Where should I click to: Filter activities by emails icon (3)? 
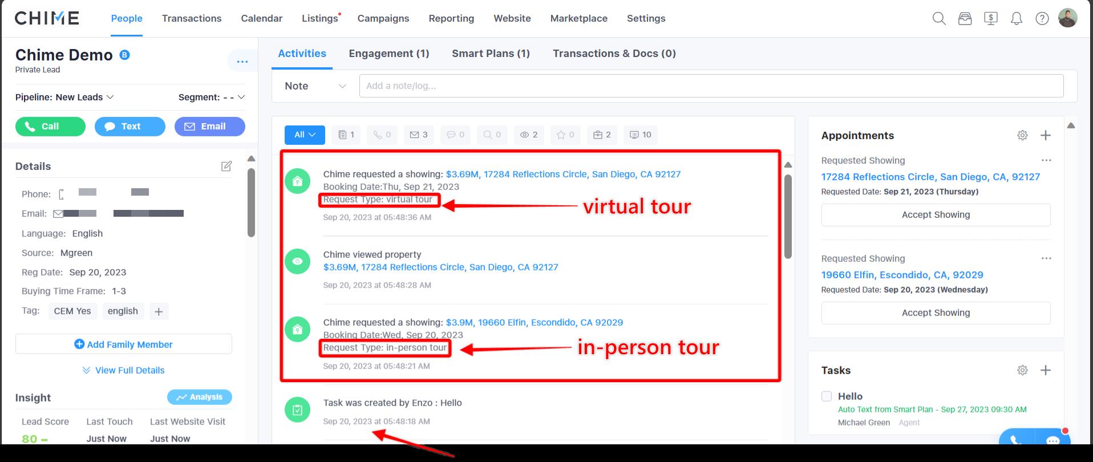(419, 135)
